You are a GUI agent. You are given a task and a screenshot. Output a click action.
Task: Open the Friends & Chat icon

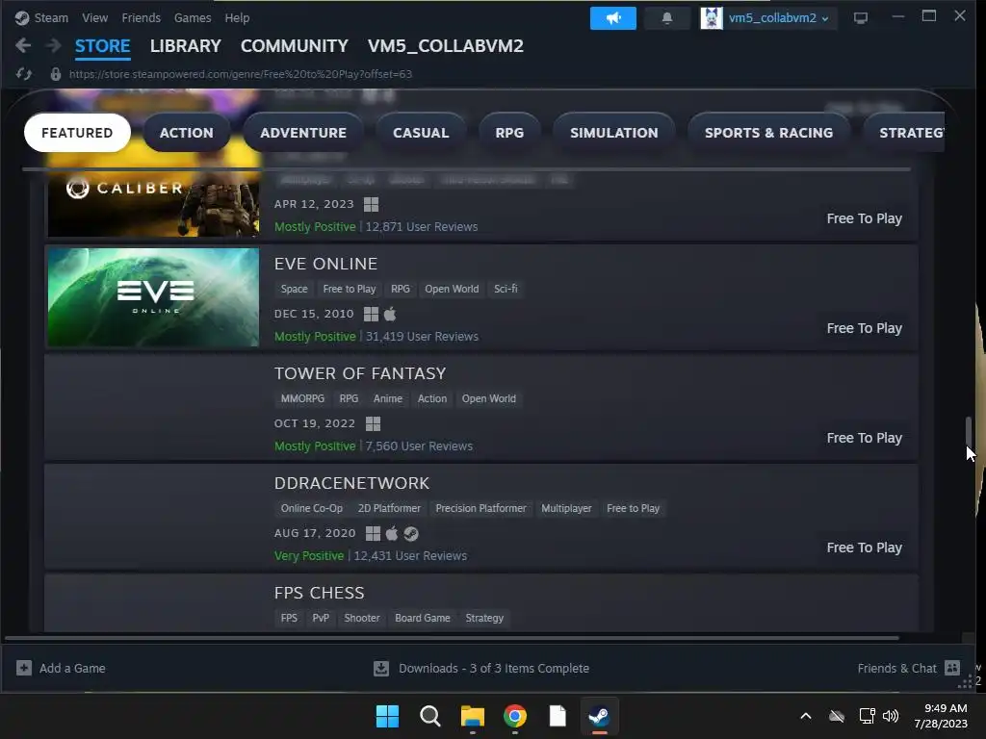point(952,668)
